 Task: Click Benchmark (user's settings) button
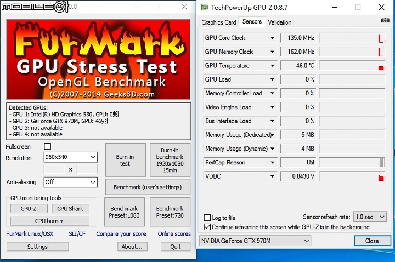(148, 187)
